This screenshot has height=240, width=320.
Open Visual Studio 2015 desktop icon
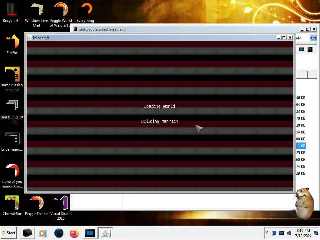pyautogui.click(x=61, y=208)
